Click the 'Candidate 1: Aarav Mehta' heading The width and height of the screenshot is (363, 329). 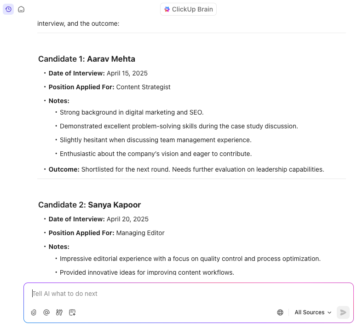[86, 59]
